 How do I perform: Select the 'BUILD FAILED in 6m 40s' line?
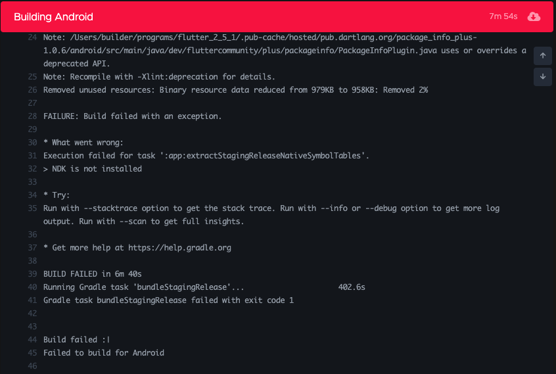(x=92, y=274)
